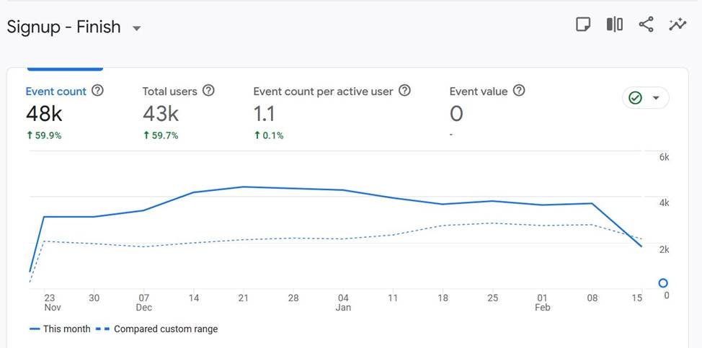Click the open circle marker on chart
Image resolution: width=702 pixels, height=348 pixels.
(x=663, y=283)
